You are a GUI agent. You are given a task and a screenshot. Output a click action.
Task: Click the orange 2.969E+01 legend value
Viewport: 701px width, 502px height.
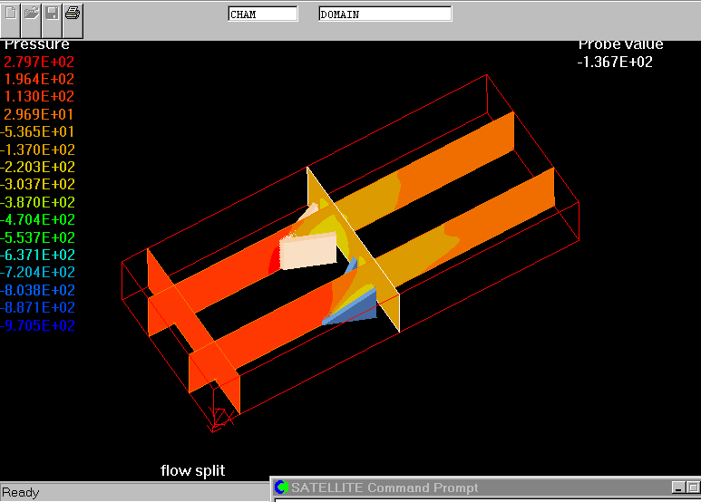[x=39, y=114]
